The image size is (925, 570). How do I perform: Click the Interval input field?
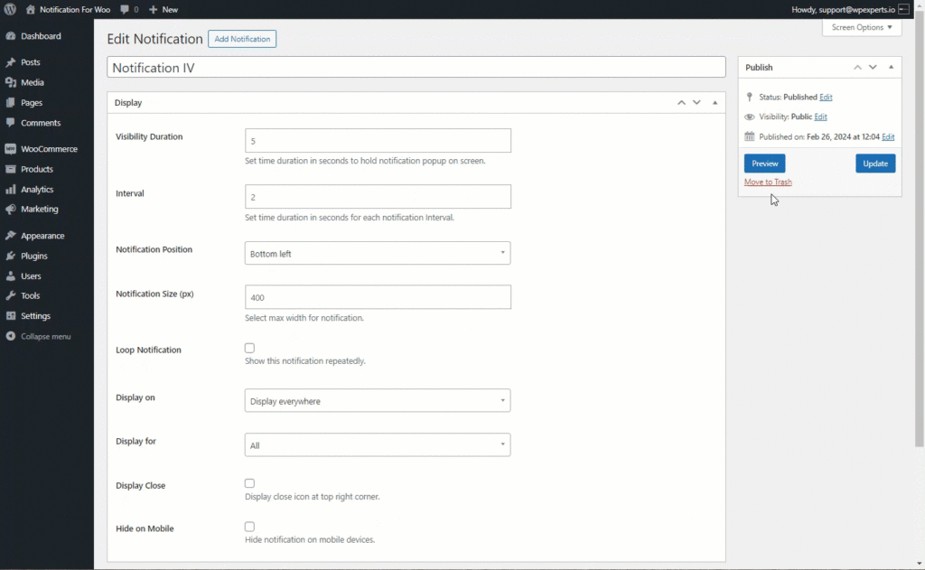(x=378, y=197)
